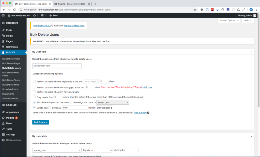
Task: Click the New item in admin bar
Action: pos(53,15)
